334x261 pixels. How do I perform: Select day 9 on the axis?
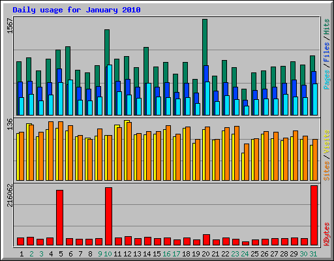point(100,254)
